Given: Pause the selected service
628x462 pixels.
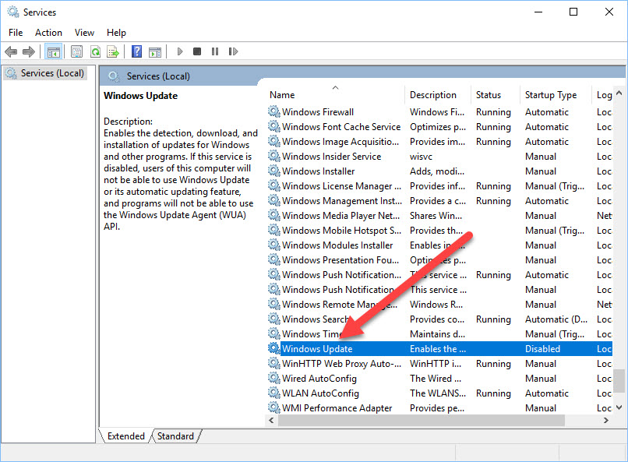Looking at the screenshot, I should click(215, 51).
